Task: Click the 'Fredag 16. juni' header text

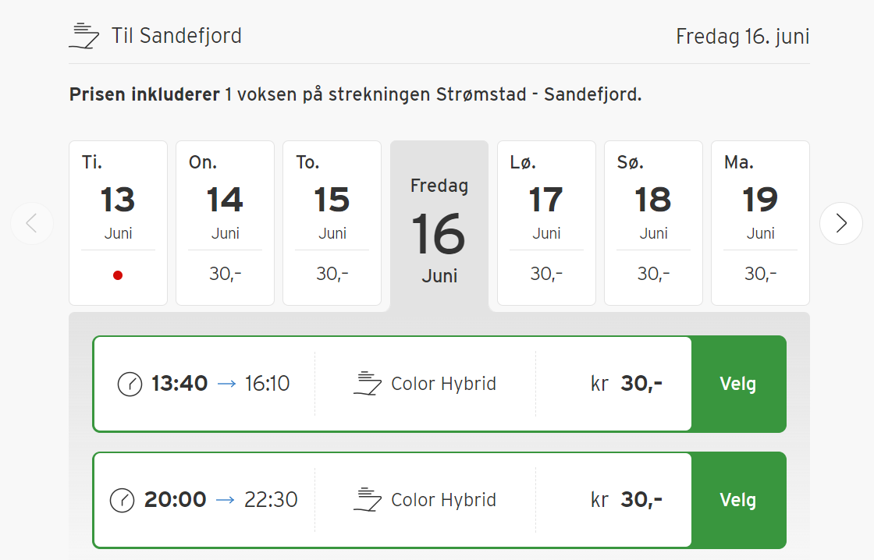Action: pyautogui.click(x=741, y=36)
